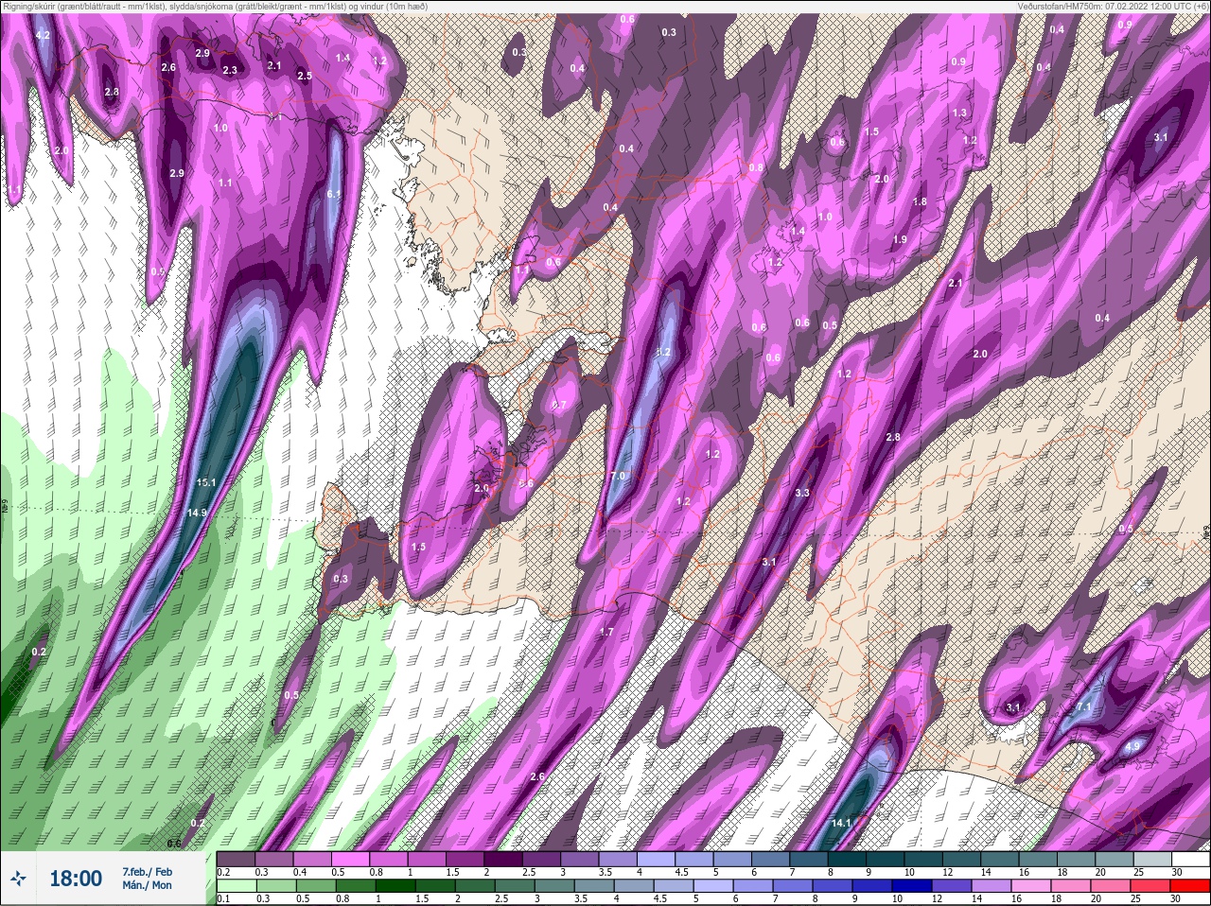1211x906 pixels.
Task: Click the 1.7 precipitation value on the map
Action: 606,632
